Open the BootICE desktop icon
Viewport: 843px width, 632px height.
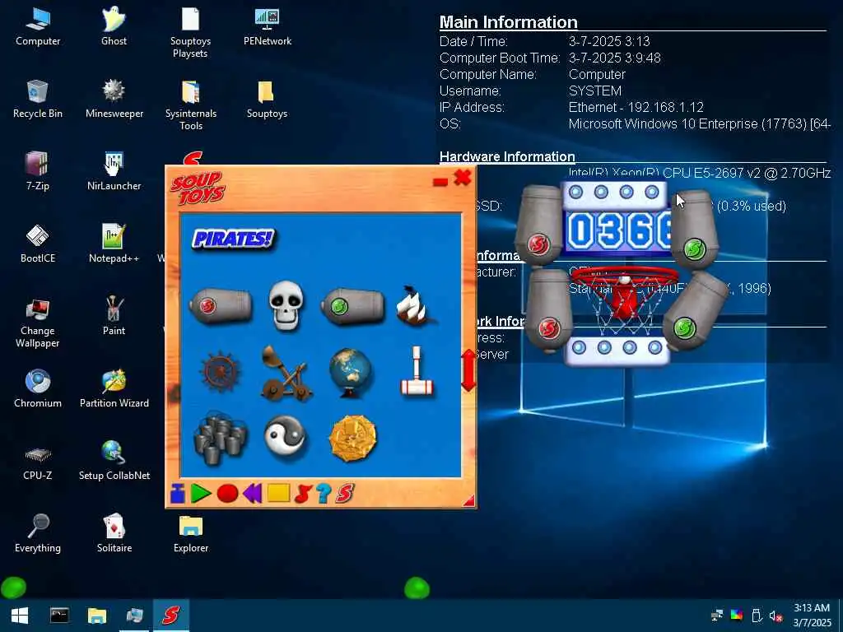pyautogui.click(x=38, y=244)
